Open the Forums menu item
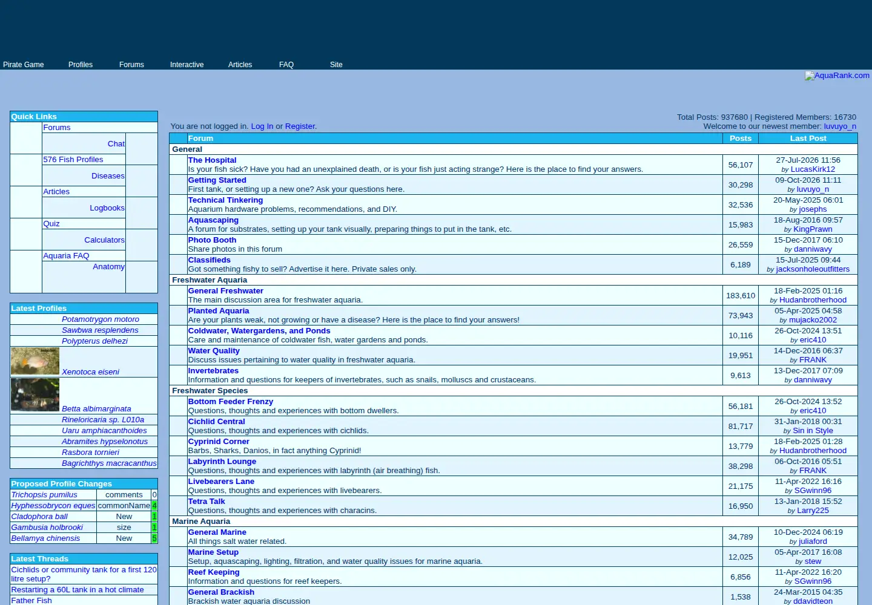 pyautogui.click(x=131, y=65)
